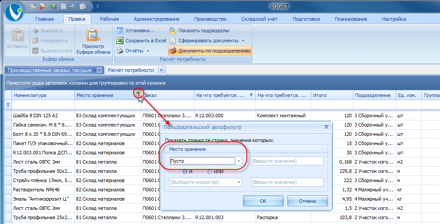Click the VOGBIT round application logo button
440x224 pixels.
coord(14,11)
